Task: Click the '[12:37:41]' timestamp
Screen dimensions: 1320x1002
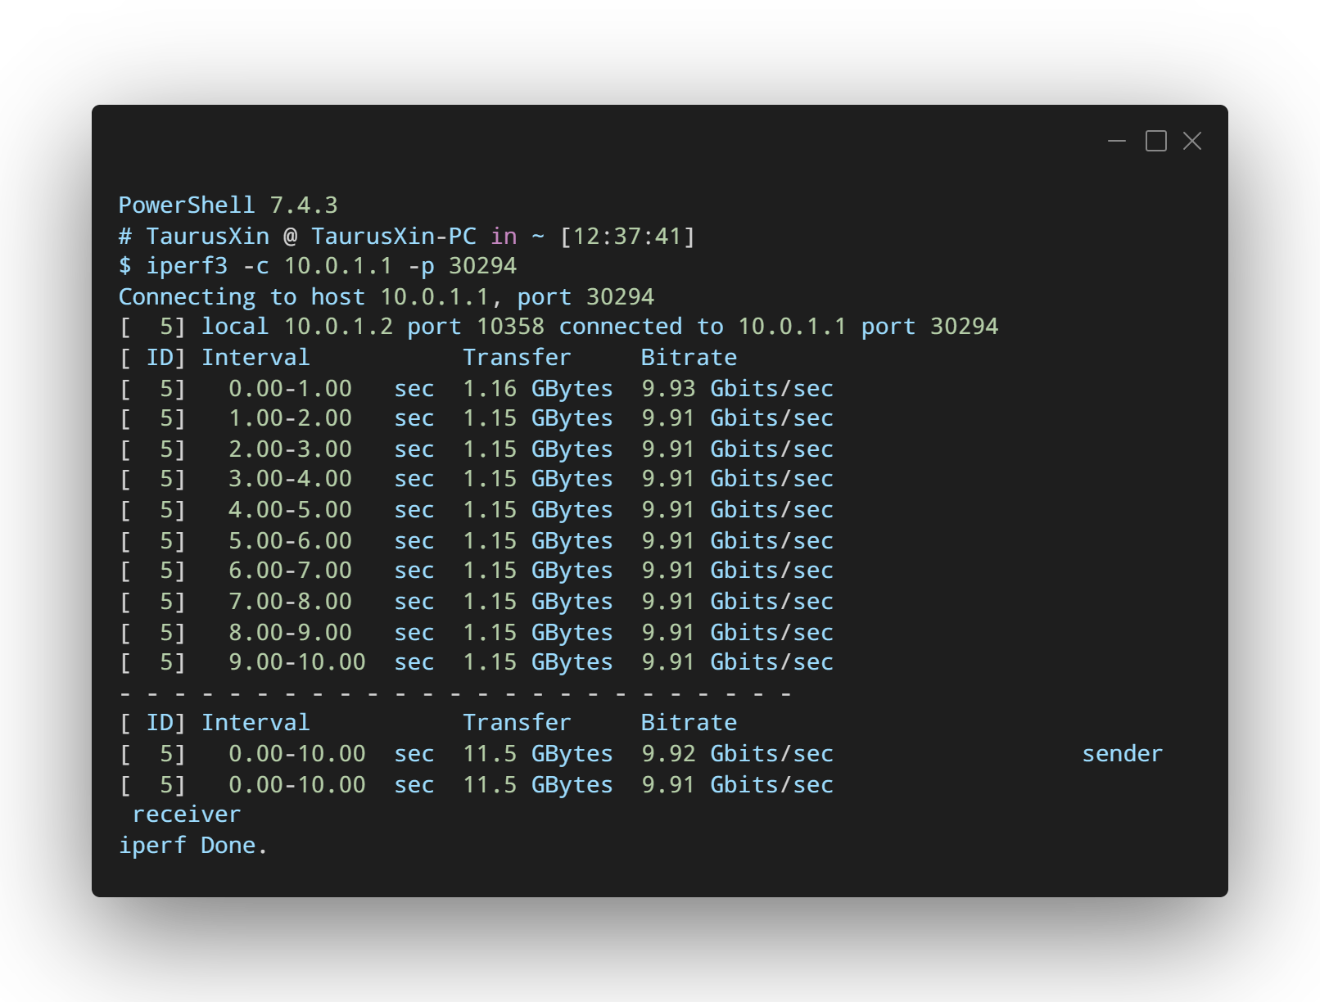Action: [627, 236]
